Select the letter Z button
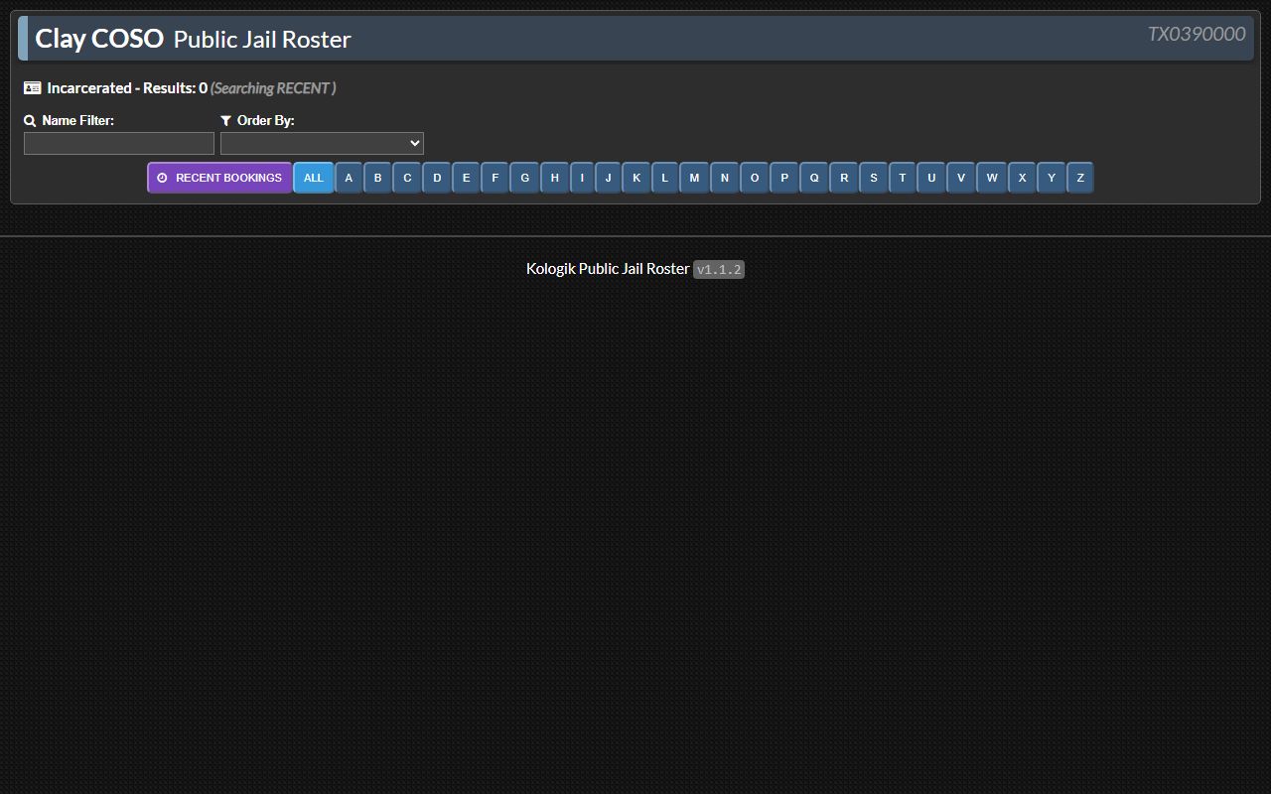 [x=1080, y=178]
